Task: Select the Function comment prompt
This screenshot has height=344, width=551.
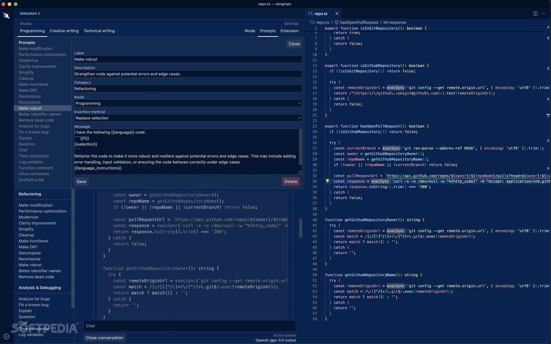Action: click(36, 168)
